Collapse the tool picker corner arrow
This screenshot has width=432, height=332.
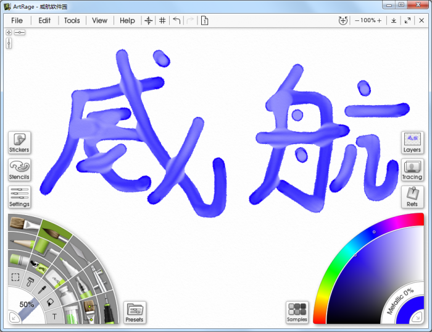(x=14, y=318)
